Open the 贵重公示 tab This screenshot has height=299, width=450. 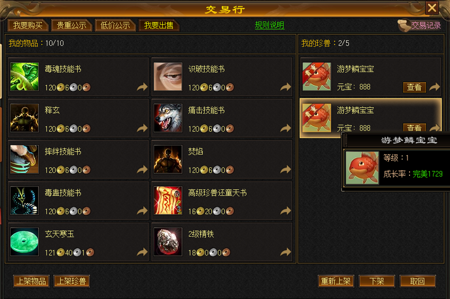[71, 25]
